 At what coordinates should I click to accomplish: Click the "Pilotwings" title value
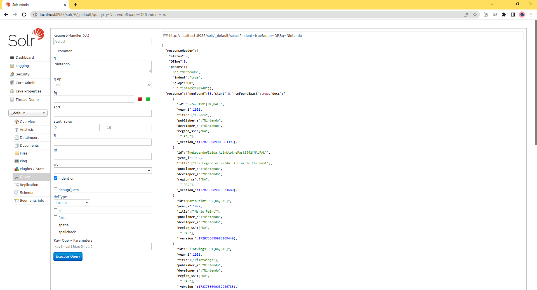204,260
